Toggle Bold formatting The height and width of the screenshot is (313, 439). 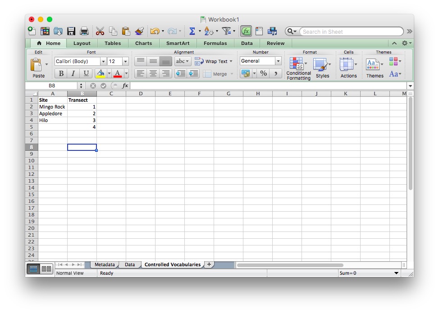[61, 73]
